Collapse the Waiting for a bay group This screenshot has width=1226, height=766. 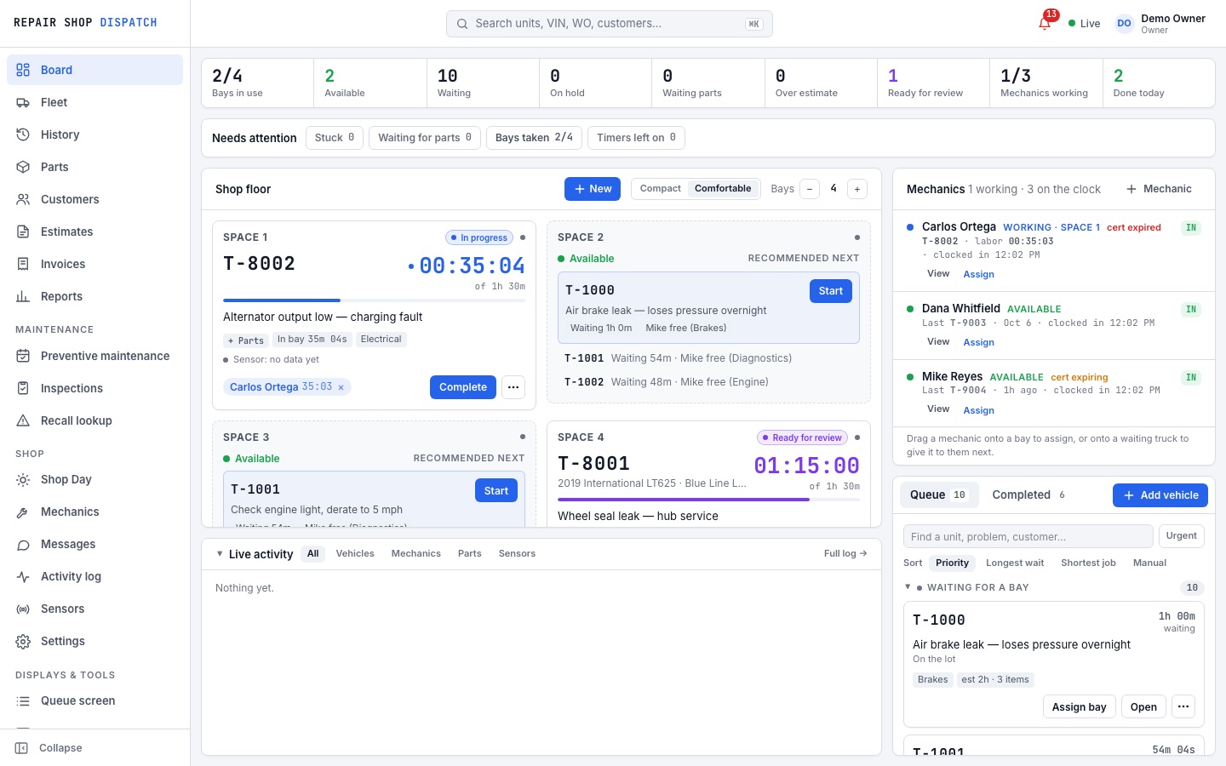coord(908,586)
